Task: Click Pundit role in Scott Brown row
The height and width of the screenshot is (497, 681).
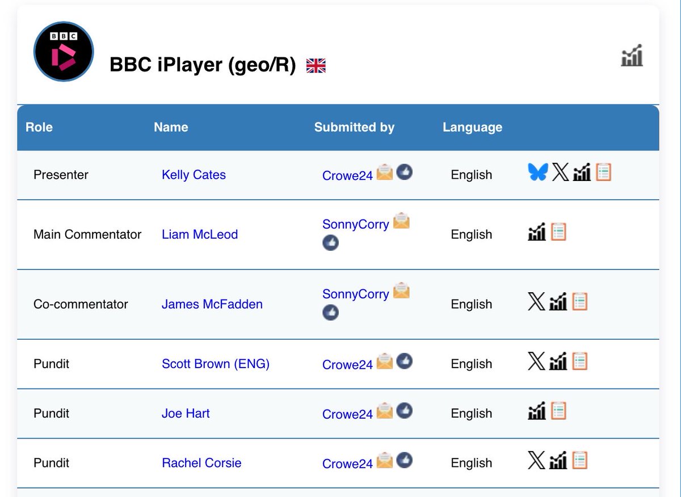Action: pyautogui.click(x=51, y=364)
